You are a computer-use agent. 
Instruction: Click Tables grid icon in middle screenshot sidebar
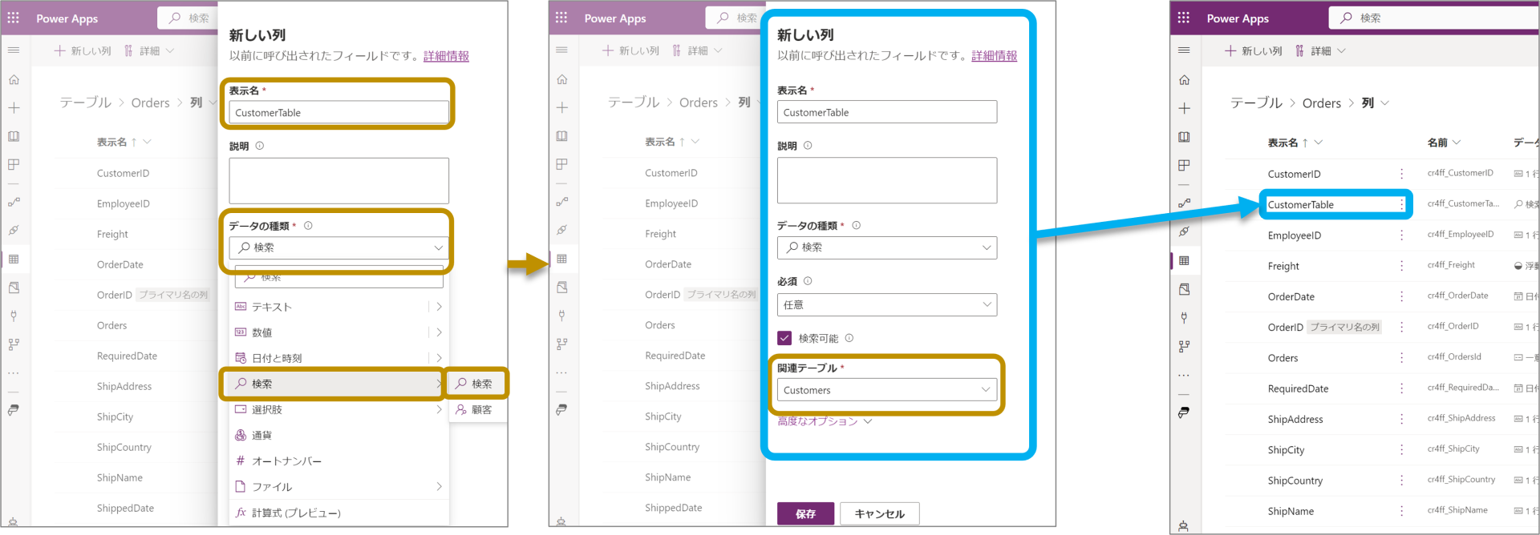[561, 259]
